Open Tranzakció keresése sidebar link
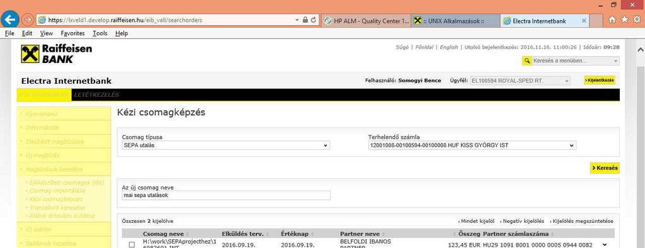Screen dimensions: 645x248 pyautogui.click(x=57, y=207)
